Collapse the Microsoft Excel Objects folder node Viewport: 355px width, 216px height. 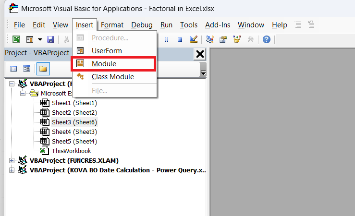coord(23,94)
